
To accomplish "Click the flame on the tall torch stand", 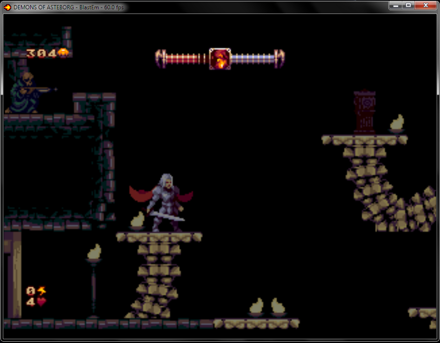I will click(x=94, y=252).
